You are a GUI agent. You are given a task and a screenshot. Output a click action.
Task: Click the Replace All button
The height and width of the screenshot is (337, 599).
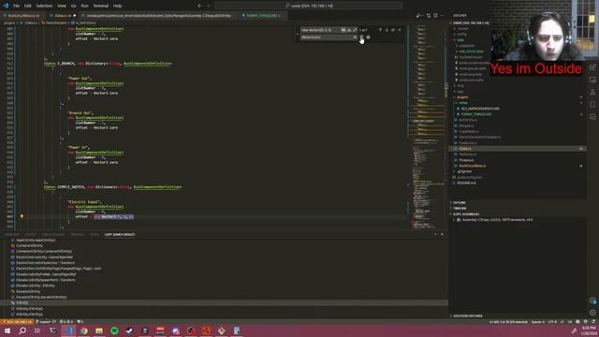[x=368, y=37]
